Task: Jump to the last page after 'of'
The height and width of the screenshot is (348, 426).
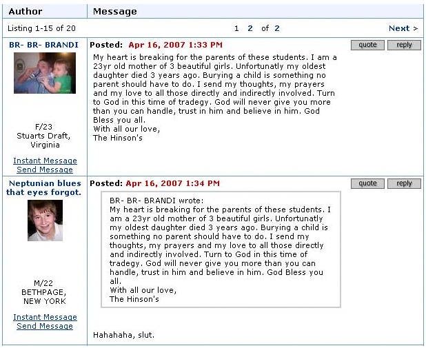Action: [x=277, y=28]
